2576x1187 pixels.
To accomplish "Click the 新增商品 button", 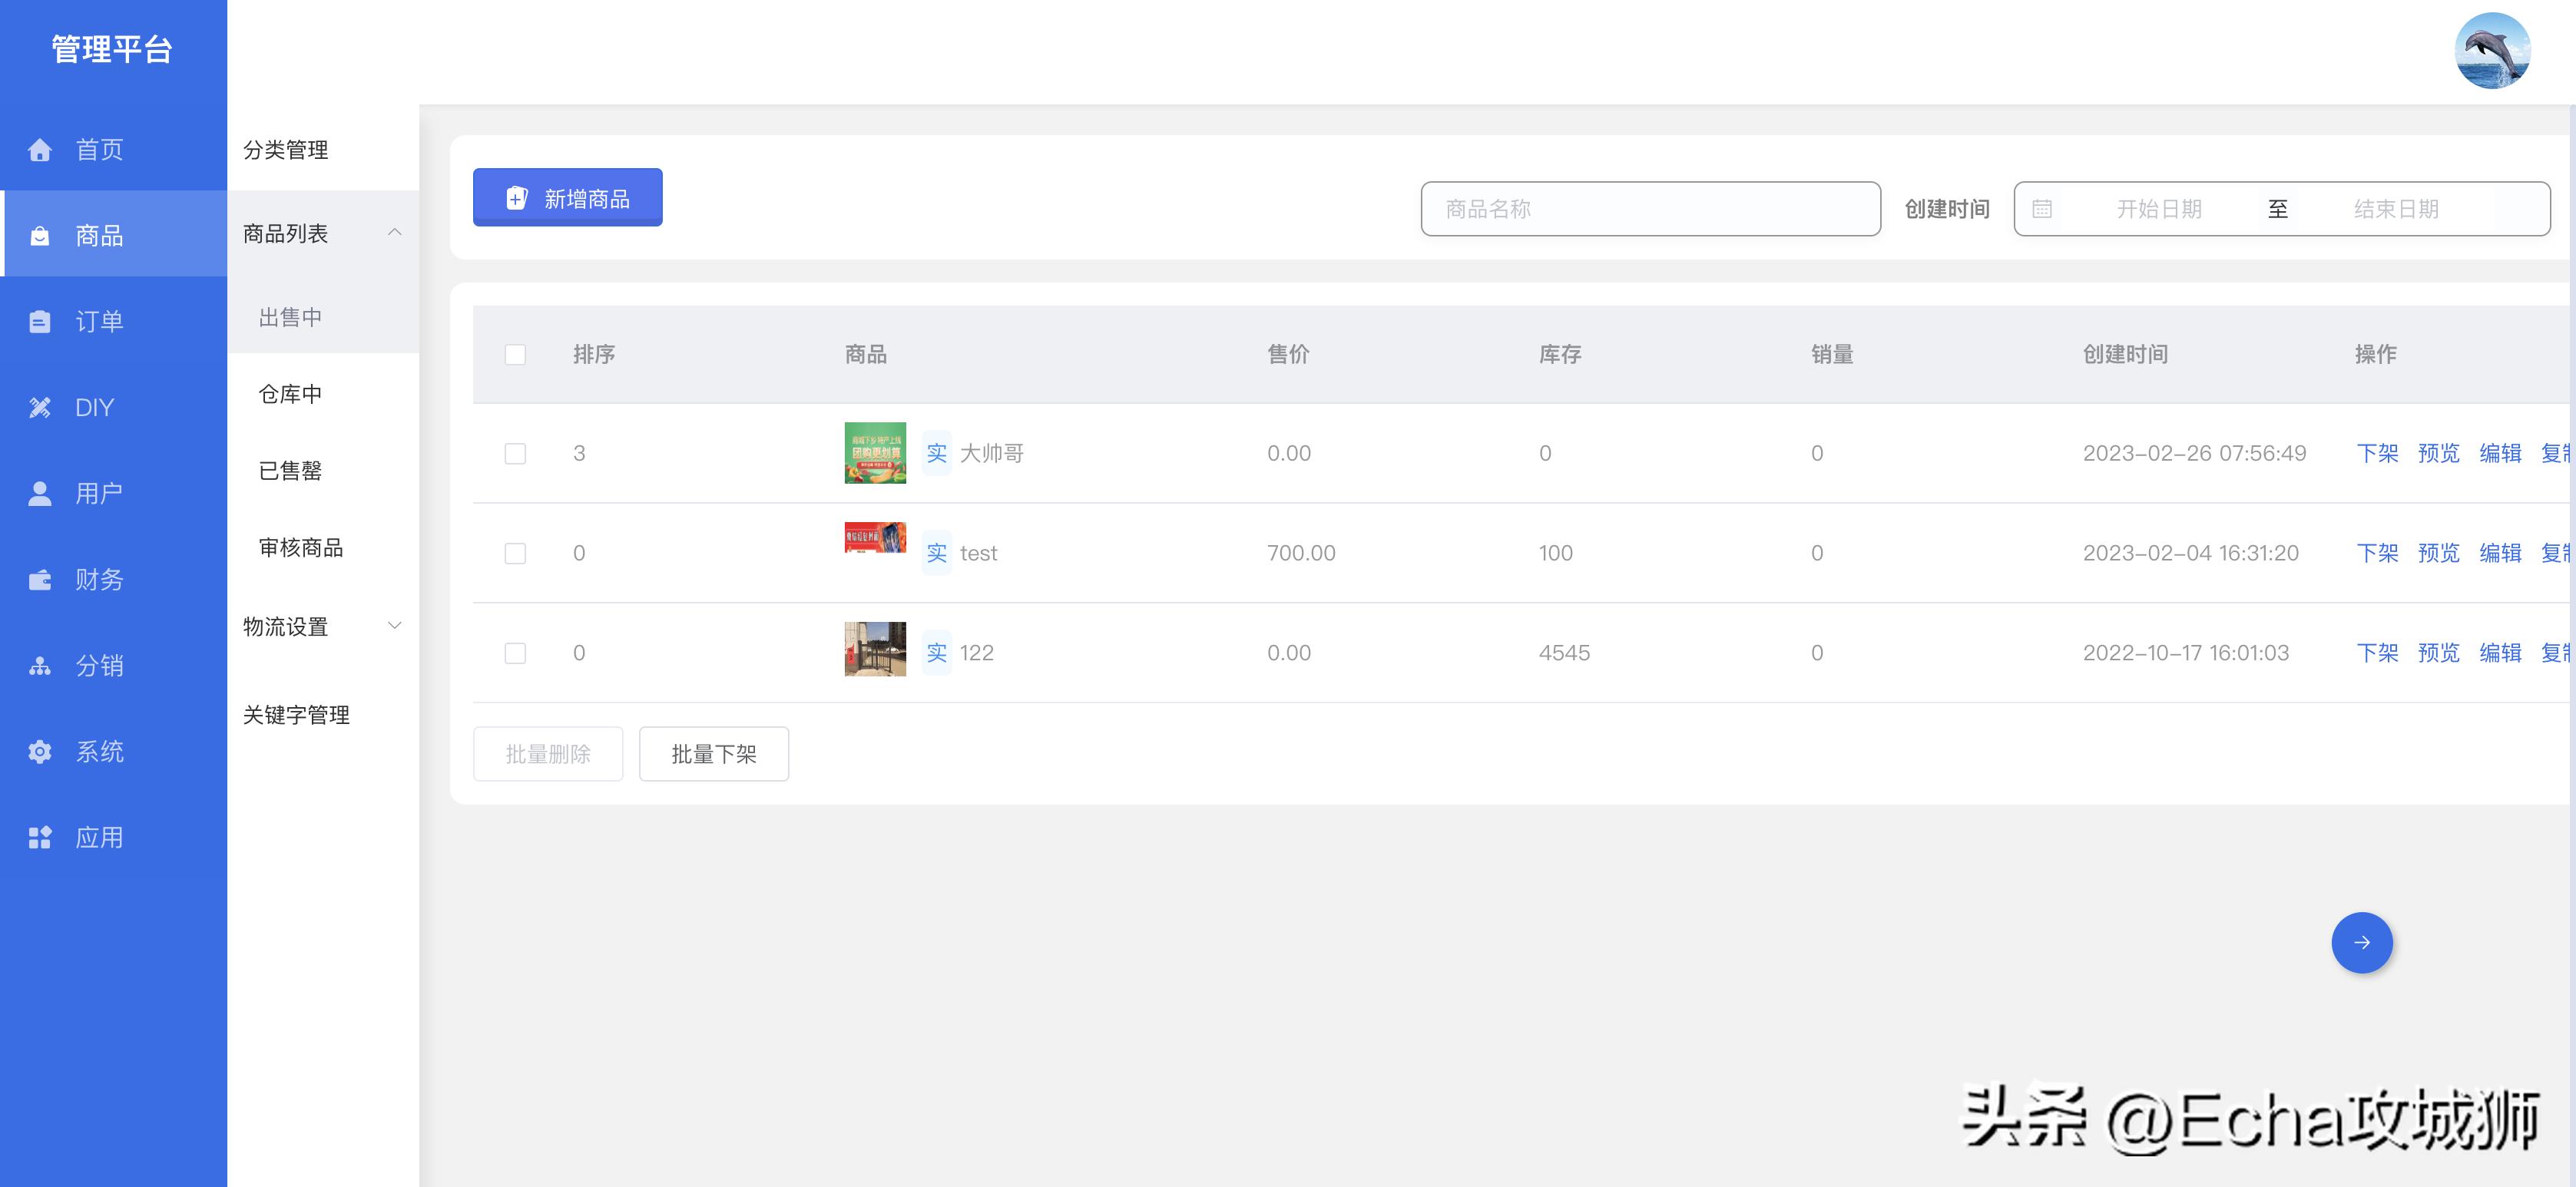I will [x=567, y=198].
